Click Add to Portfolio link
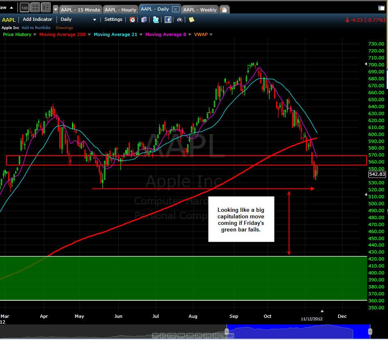Image resolution: width=388 pixels, height=340 pixels. [36, 28]
